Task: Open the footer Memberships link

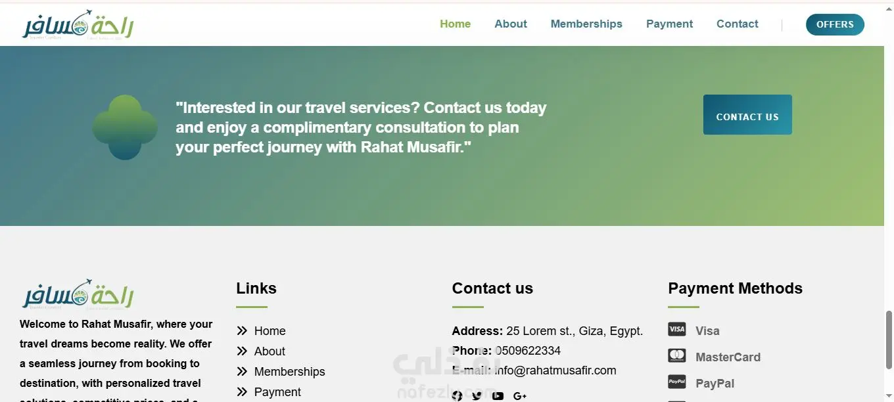Action: click(x=289, y=372)
